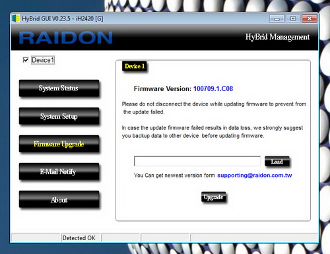The height and width of the screenshot is (254, 330).
Task: Click into the firmware file path field
Action: coord(197,161)
